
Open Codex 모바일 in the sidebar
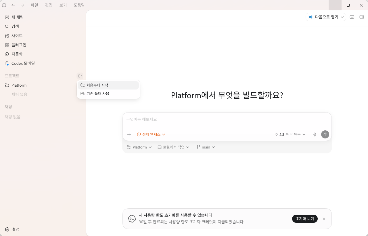(x=43, y=63)
